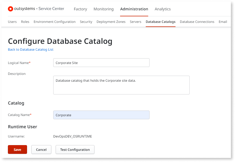The width and height of the screenshot is (235, 162).
Task: Open the Monitoring menu
Action: (x=103, y=9)
